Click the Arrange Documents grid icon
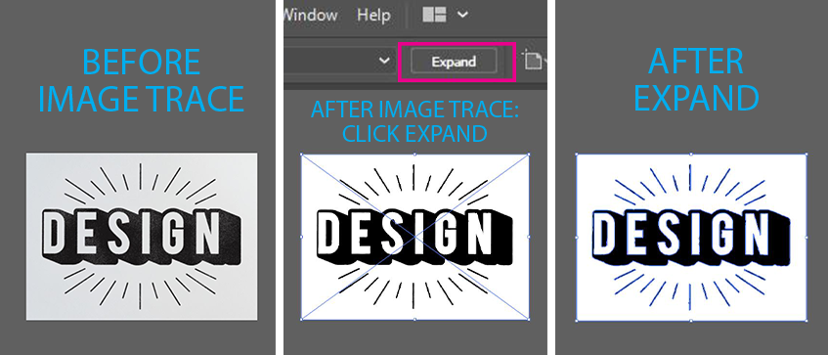828x355 pixels. pyautogui.click(x=435, y=15)
